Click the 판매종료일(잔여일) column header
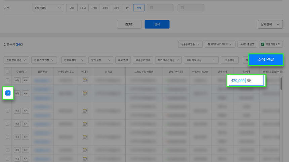 (273, 72)
